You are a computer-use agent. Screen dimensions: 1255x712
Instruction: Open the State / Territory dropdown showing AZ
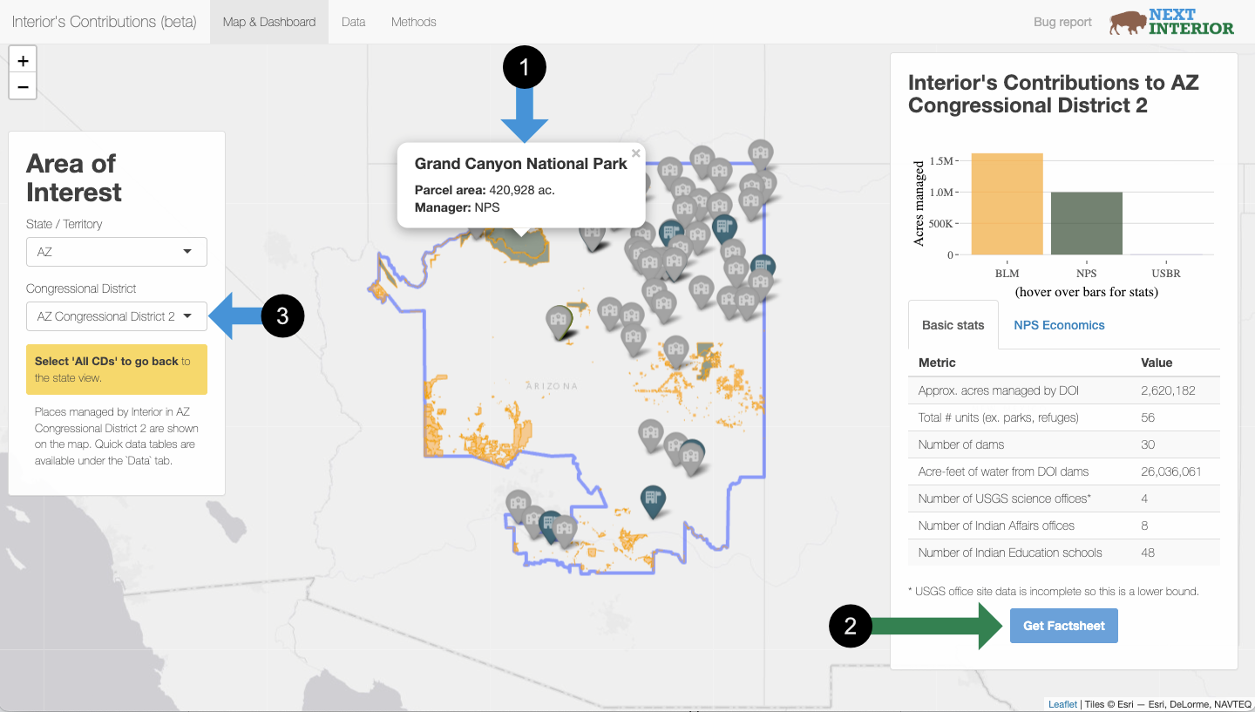pos(116,252)
